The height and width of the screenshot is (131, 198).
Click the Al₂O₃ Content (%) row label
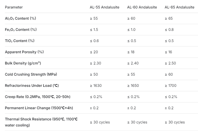[20, 18]
